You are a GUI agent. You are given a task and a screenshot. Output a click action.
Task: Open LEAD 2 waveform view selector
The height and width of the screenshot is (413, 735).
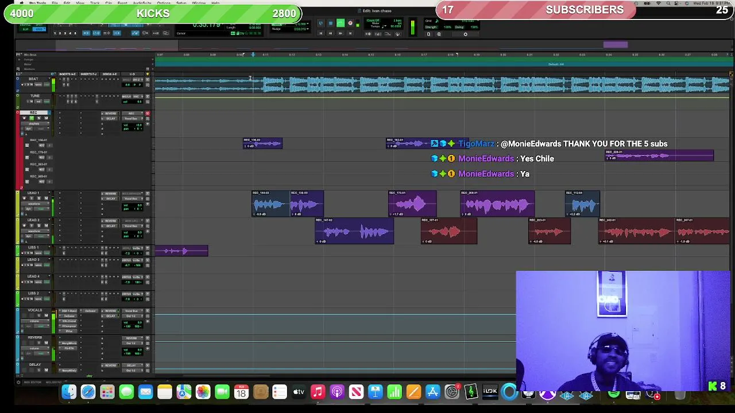pyautogui.click(x=35, y=231)
